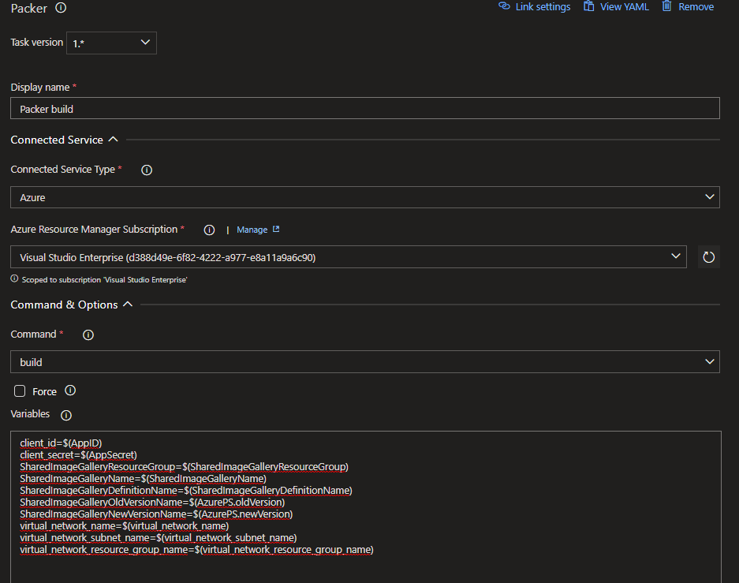
Task: Open Connected Service Type dropdown showing Azure
Action: pos(364,197)
